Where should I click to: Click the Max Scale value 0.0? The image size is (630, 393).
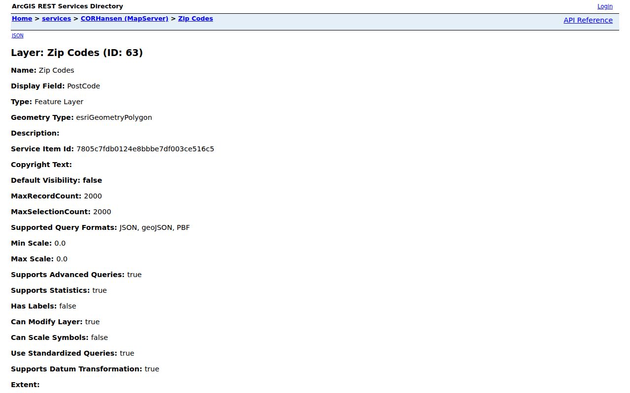click(62, 259)
